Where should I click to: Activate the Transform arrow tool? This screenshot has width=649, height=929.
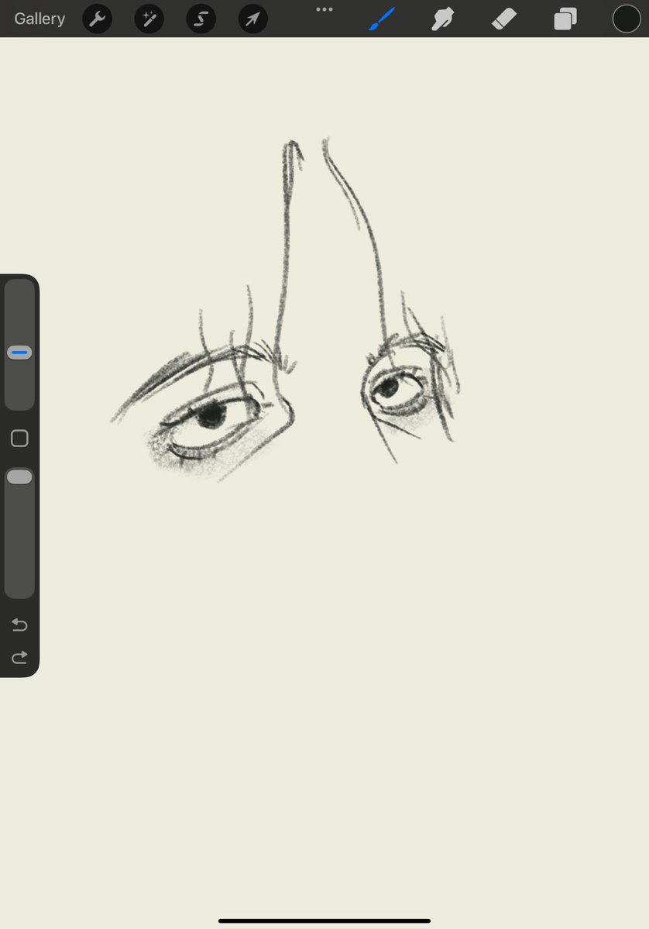point(252,19)
